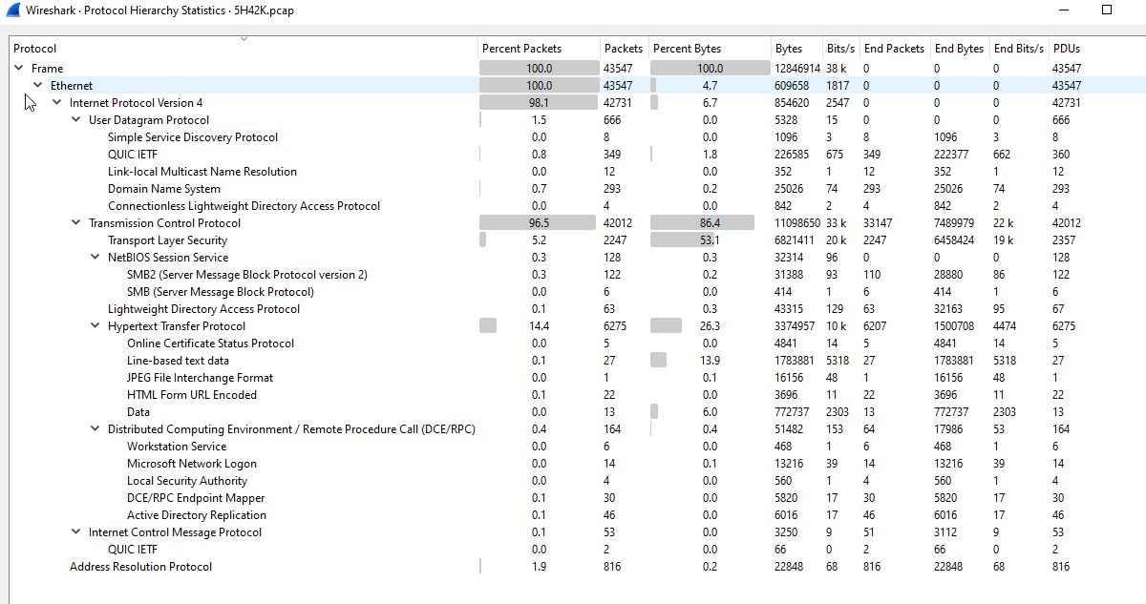Collapse Internet Control Message Protocol node
The height and width of the screenshot is (604, 1146).
pos(76,532)
